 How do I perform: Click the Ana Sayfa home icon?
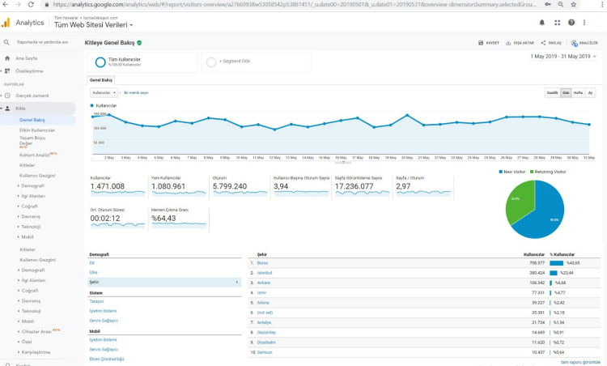[x=7, y=58]
